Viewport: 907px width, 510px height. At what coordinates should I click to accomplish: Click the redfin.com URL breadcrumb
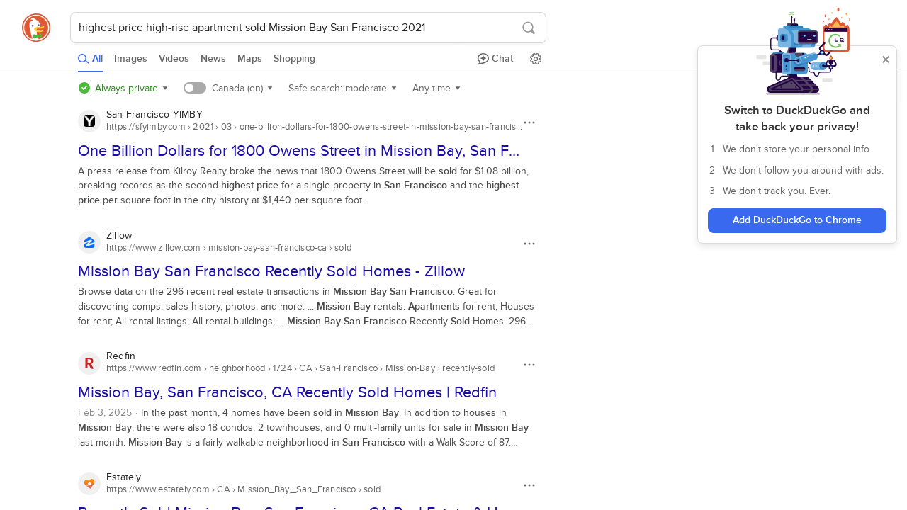pos(300,368)
